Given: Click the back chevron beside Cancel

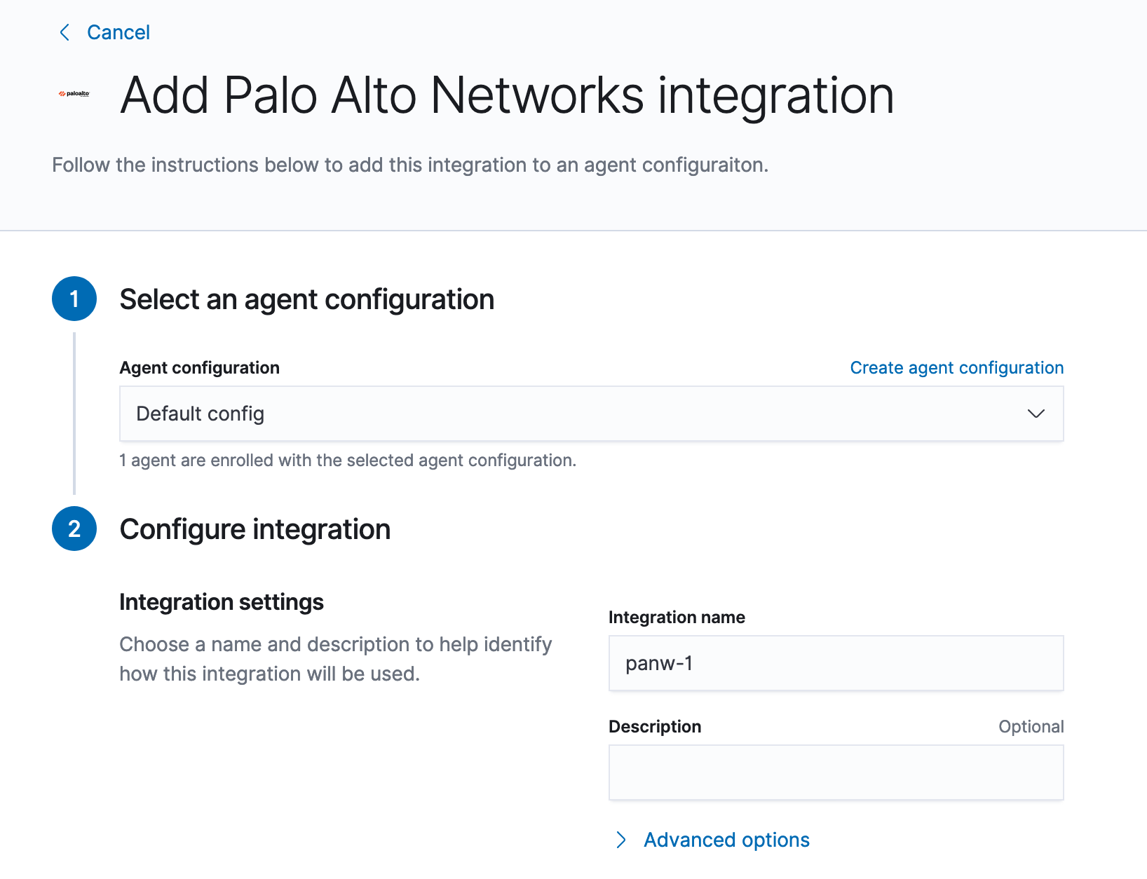Looking at the screenshot, I should [x=65, y=32].
